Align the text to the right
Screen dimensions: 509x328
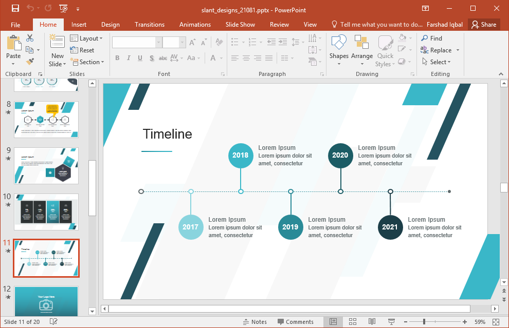(x=258, y=58)
